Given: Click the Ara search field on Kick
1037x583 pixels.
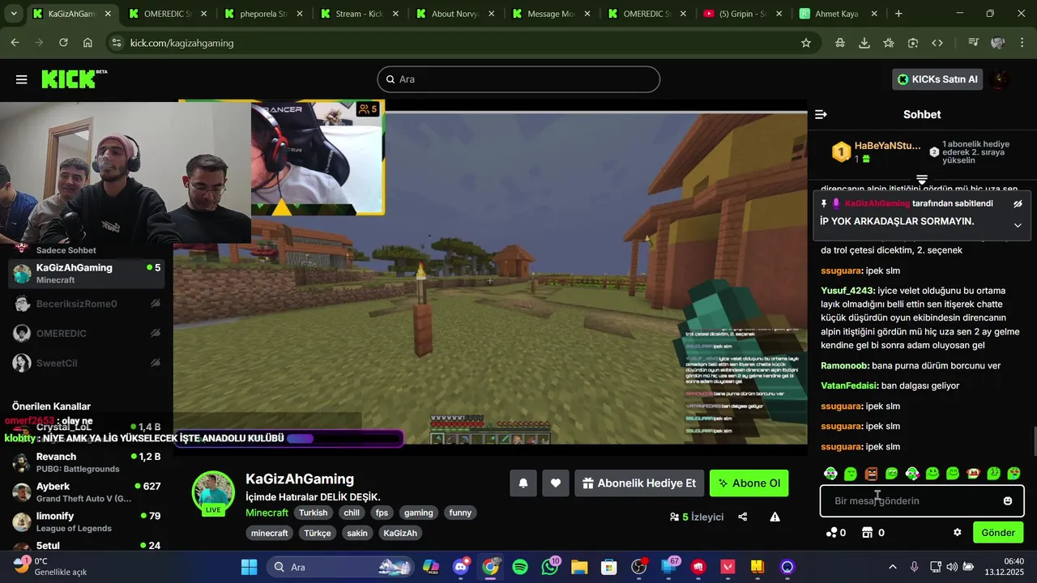Looking at the screenshot, I should pyautogui.click(x=518, y=79).
